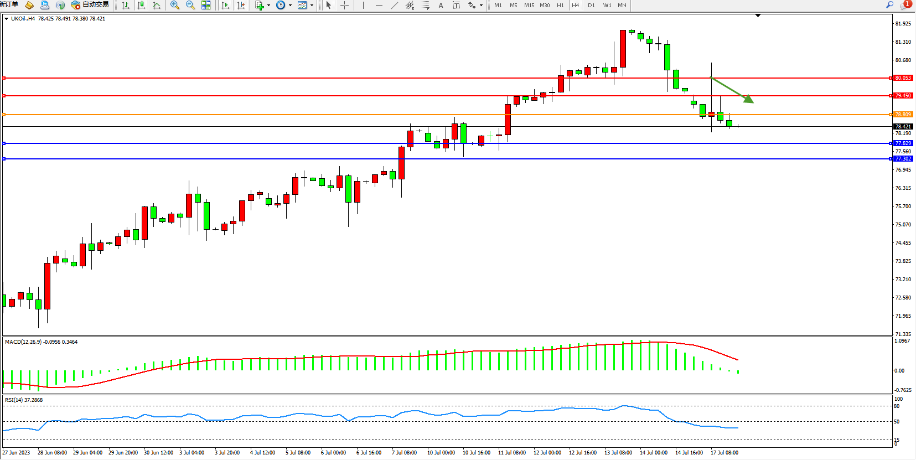Screen dimensions: 916x460
Task: Select the horizontal line drawing tool
Action: [x=379, y=5]
